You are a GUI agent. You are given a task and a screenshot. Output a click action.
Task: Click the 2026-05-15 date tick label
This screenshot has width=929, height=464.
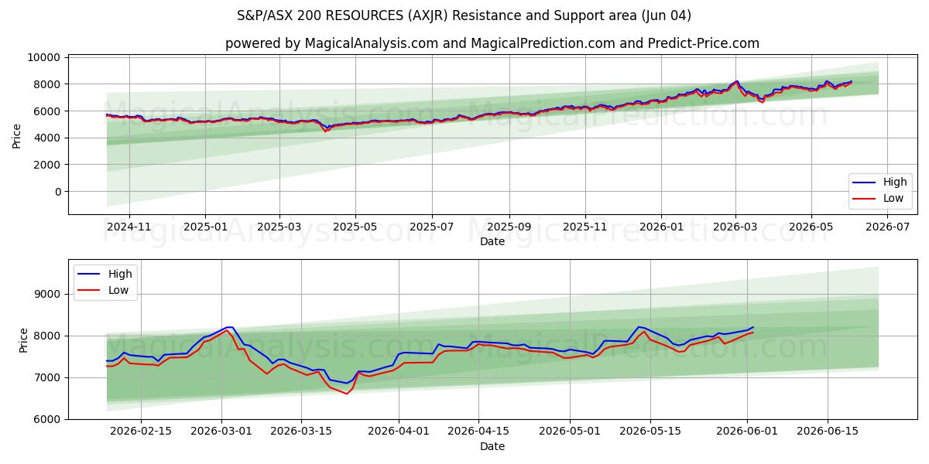coord(650,432)
